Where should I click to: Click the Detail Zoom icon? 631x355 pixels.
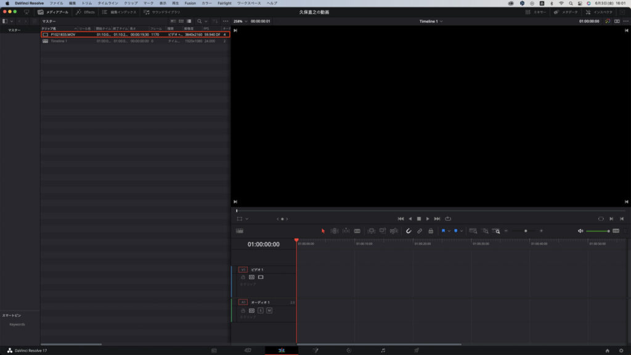[x=486, y=231]
